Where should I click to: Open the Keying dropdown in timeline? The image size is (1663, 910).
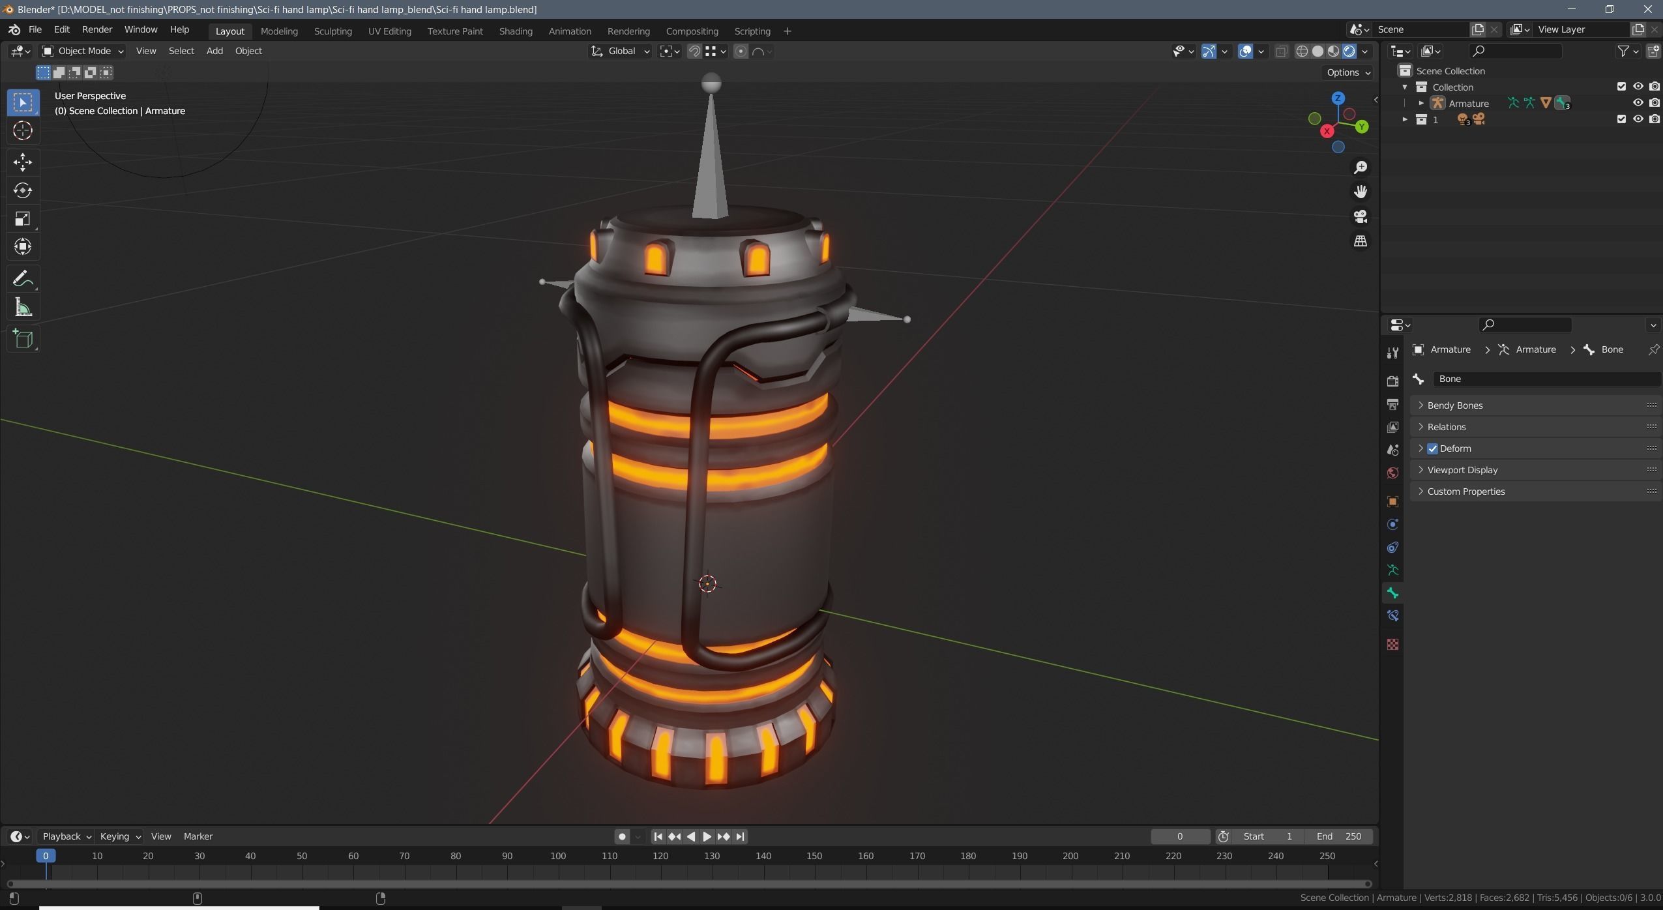click(x=120, y=836)
